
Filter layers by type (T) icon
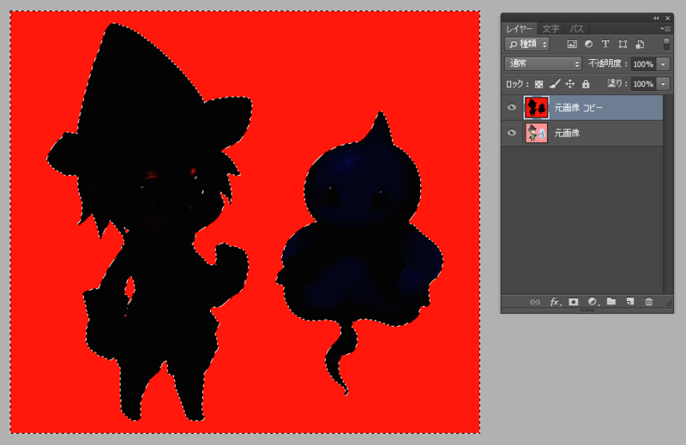605,44
